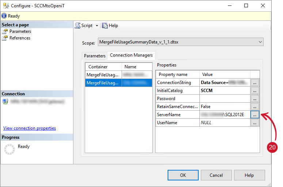Minimize the Configure window
This screenshot has height=187, width=283.
point(230,5)
